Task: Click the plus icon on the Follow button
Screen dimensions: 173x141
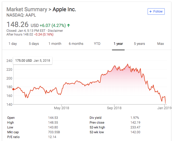Action: [151, 11]
